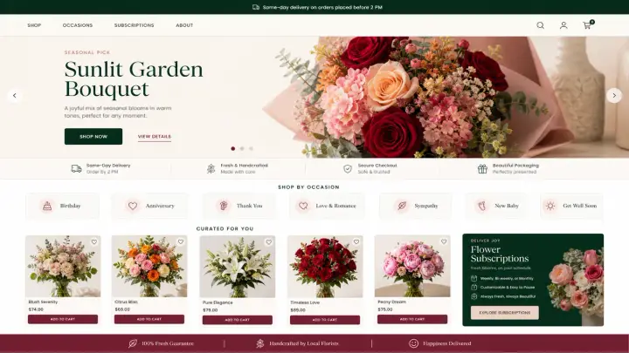Open the Pure Elegance product image
Screen dimensions: 629x353
pos(238,267)
